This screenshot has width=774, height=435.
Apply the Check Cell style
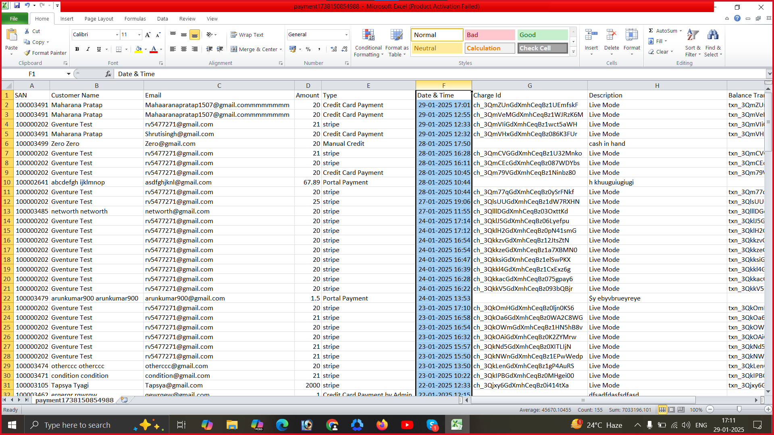pyautogui.click(x=542, y=48)
